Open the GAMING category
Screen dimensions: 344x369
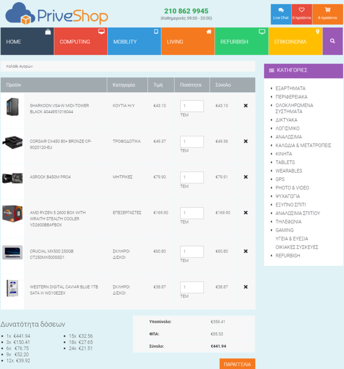tap(284, 230)
